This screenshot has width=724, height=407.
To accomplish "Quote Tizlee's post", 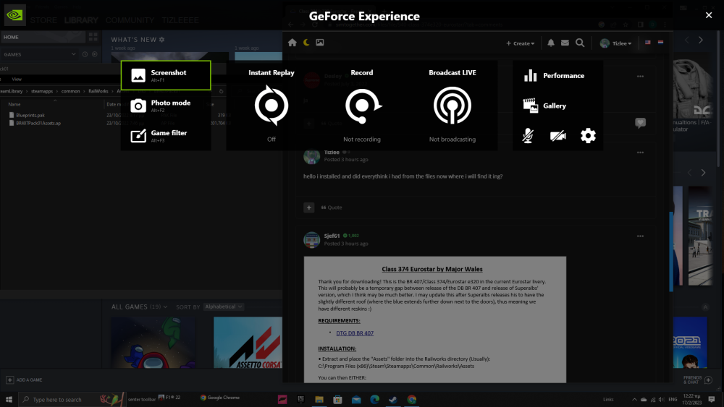I will coord(332,207).
